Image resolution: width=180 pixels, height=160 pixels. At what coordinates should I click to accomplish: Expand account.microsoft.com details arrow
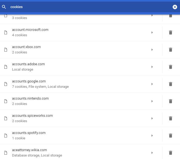click(x=152, y=32)
